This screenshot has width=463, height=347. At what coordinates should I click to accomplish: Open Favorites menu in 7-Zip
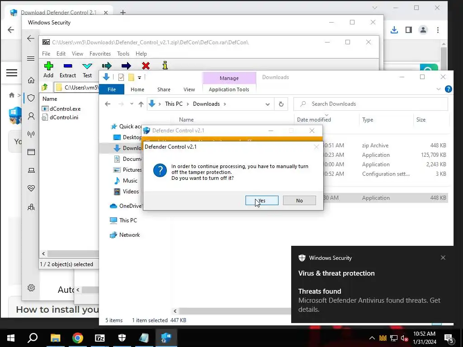tap(100, 54)
